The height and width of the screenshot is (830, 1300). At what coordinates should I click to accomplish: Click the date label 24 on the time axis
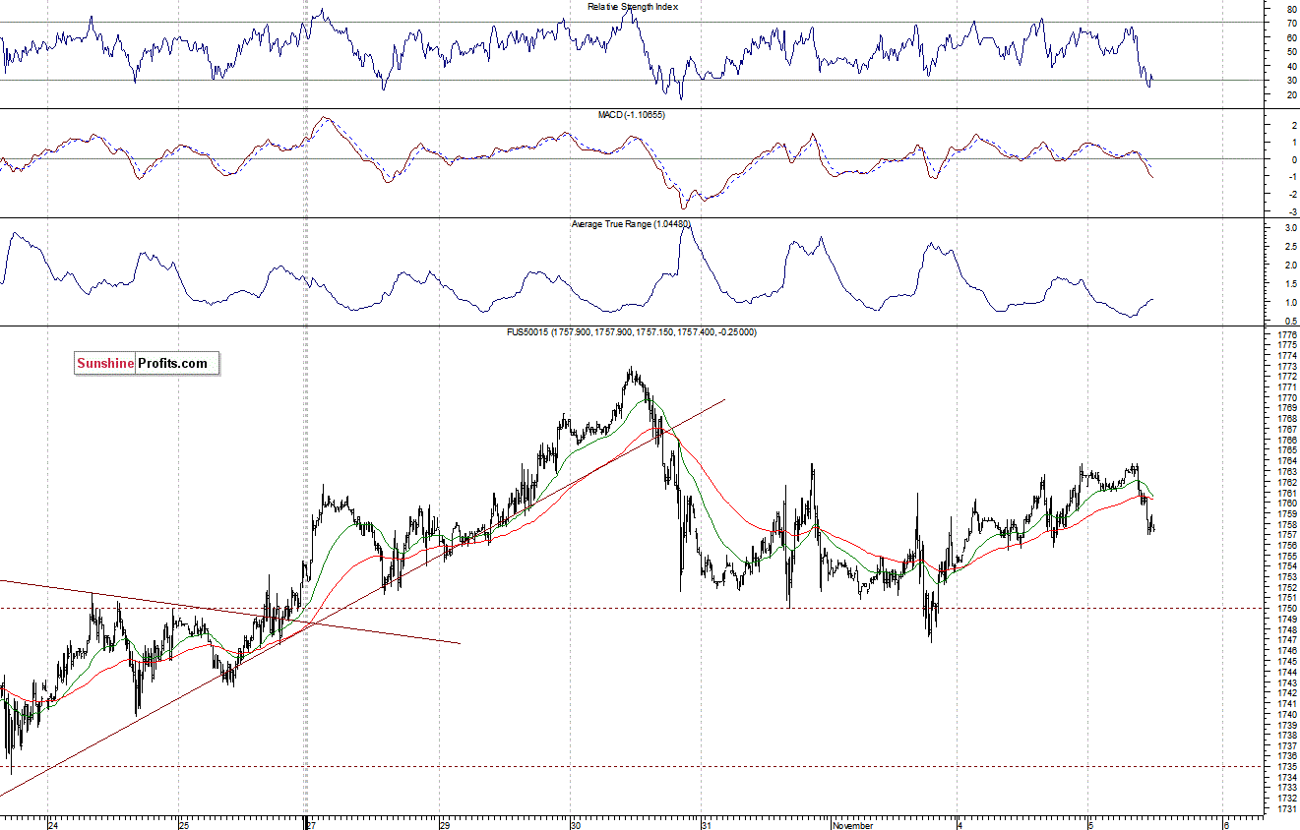point(53,826)
